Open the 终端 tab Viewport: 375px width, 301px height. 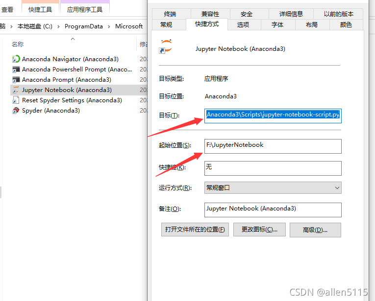(x=170, y=14)
